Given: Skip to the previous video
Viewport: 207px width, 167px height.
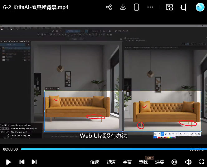Looking at the screenshot, I should coord(22,162).
